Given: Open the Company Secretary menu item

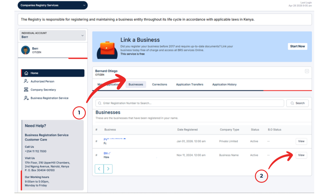Looking at the screenshot, I should pos(43,90).
